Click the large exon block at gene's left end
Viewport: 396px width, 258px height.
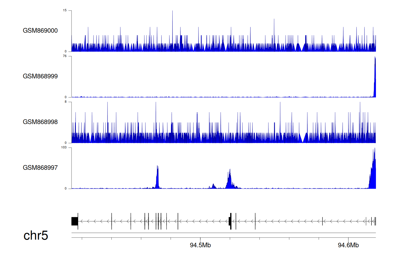pyautogui.click(x=74, y=221)
